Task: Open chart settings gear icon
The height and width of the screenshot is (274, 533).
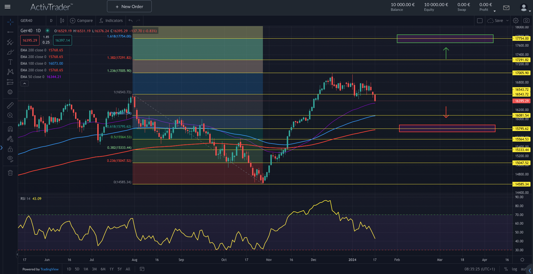Action: [516, 21]
